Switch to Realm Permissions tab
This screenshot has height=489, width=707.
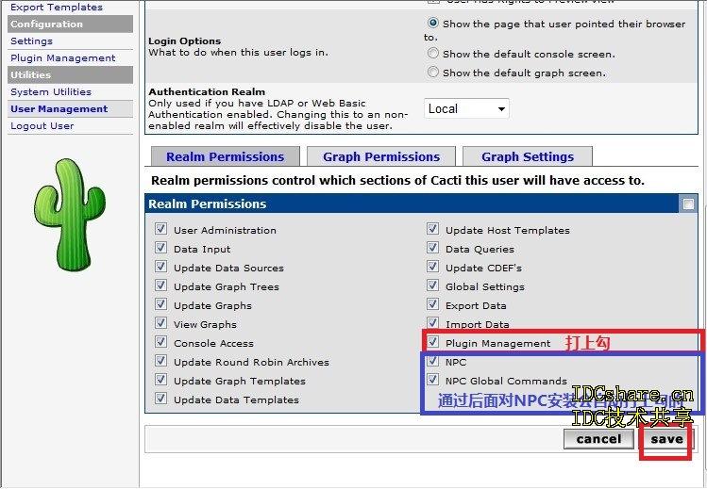(225, 156)
